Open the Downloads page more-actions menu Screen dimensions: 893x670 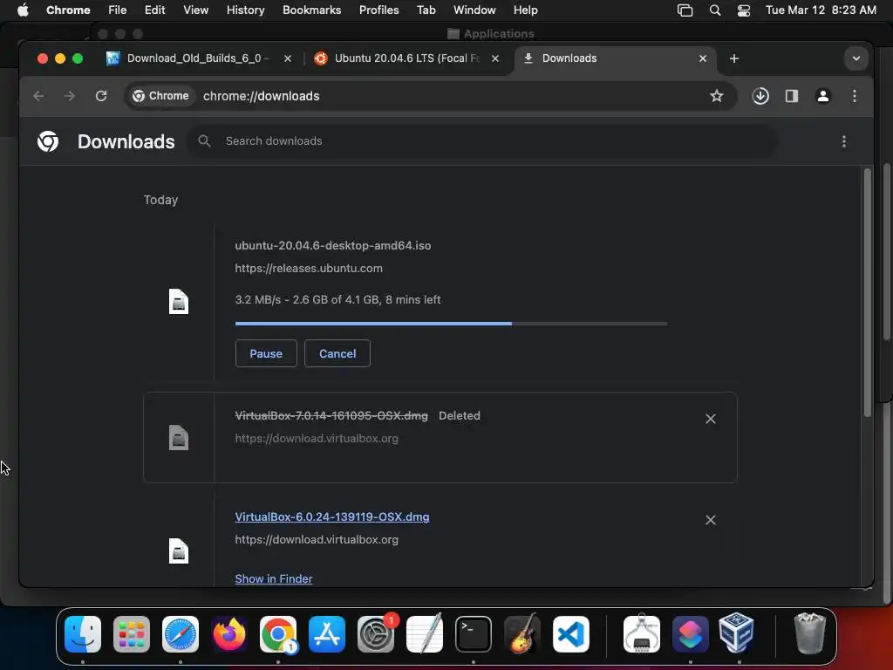click(x=844, y=141)
